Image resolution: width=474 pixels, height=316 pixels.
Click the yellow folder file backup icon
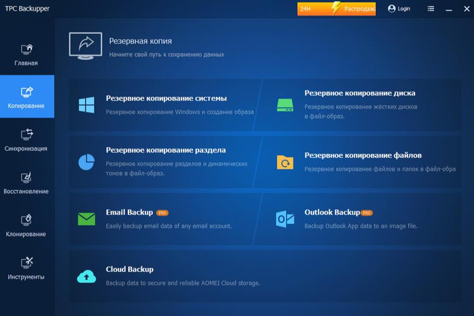click(284, 161)
